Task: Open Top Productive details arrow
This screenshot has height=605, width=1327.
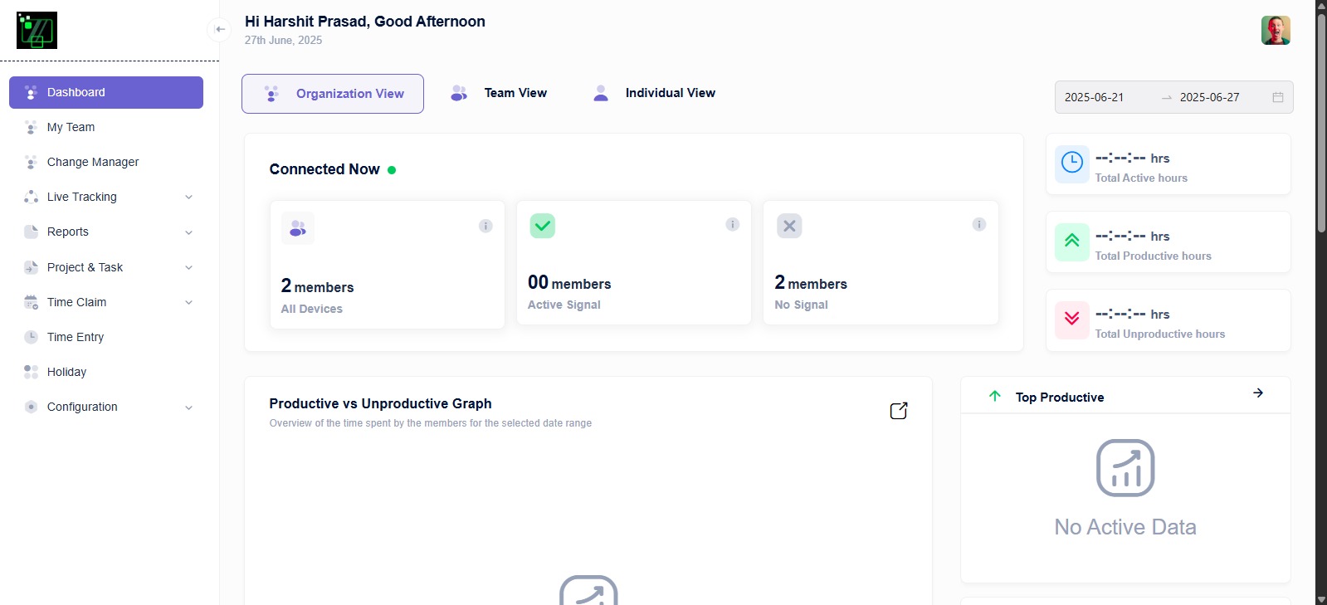Action: click(1258, 393)
